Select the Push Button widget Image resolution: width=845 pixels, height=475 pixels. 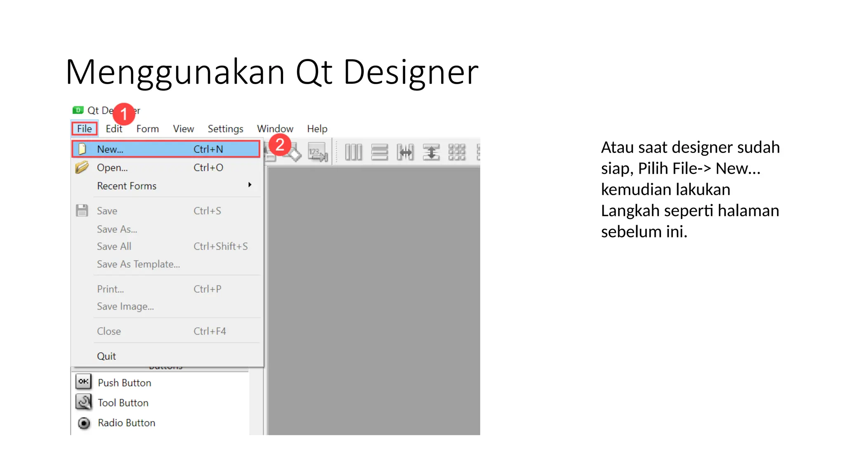click(x=124, y=383)
